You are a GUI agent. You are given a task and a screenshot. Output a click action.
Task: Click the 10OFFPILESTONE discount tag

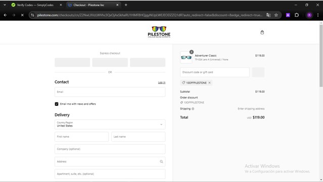click(x=196, y=83)
